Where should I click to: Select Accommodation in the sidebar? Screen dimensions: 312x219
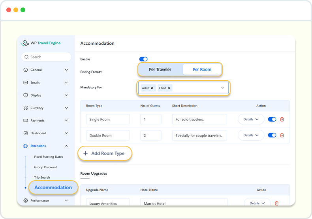(x=53, y=187)
